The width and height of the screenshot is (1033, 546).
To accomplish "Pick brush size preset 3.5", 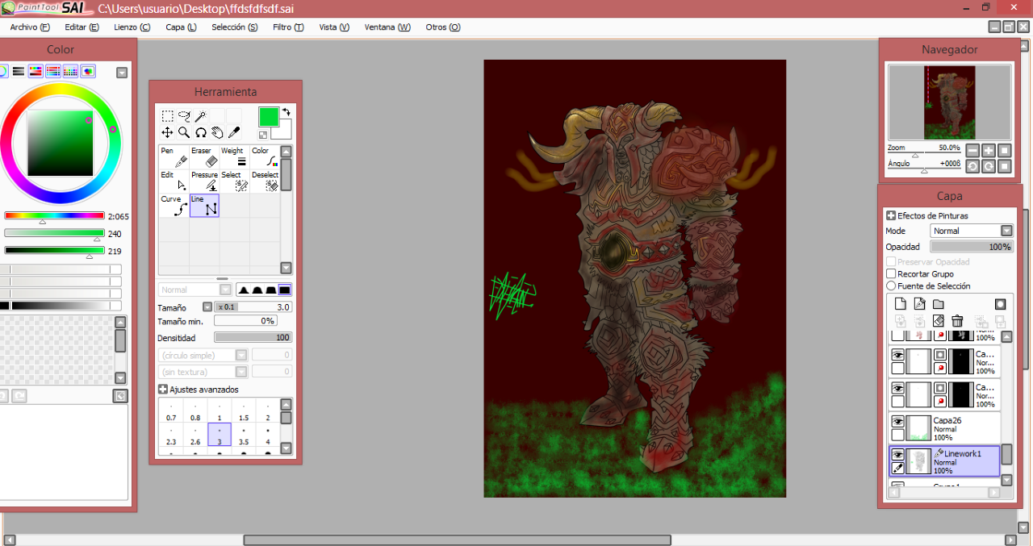I will pos(244,435).
